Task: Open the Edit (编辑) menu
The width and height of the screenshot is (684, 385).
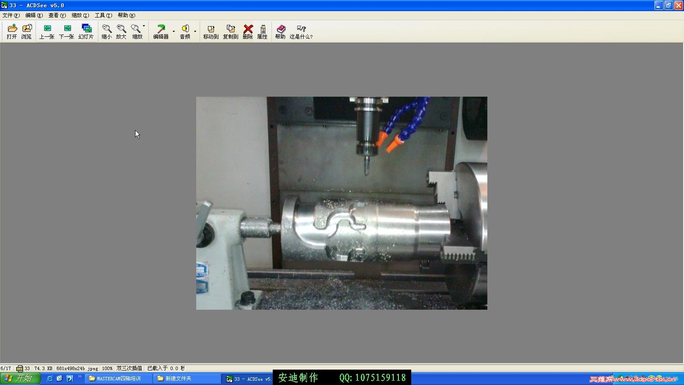Action: coord(34,15)
